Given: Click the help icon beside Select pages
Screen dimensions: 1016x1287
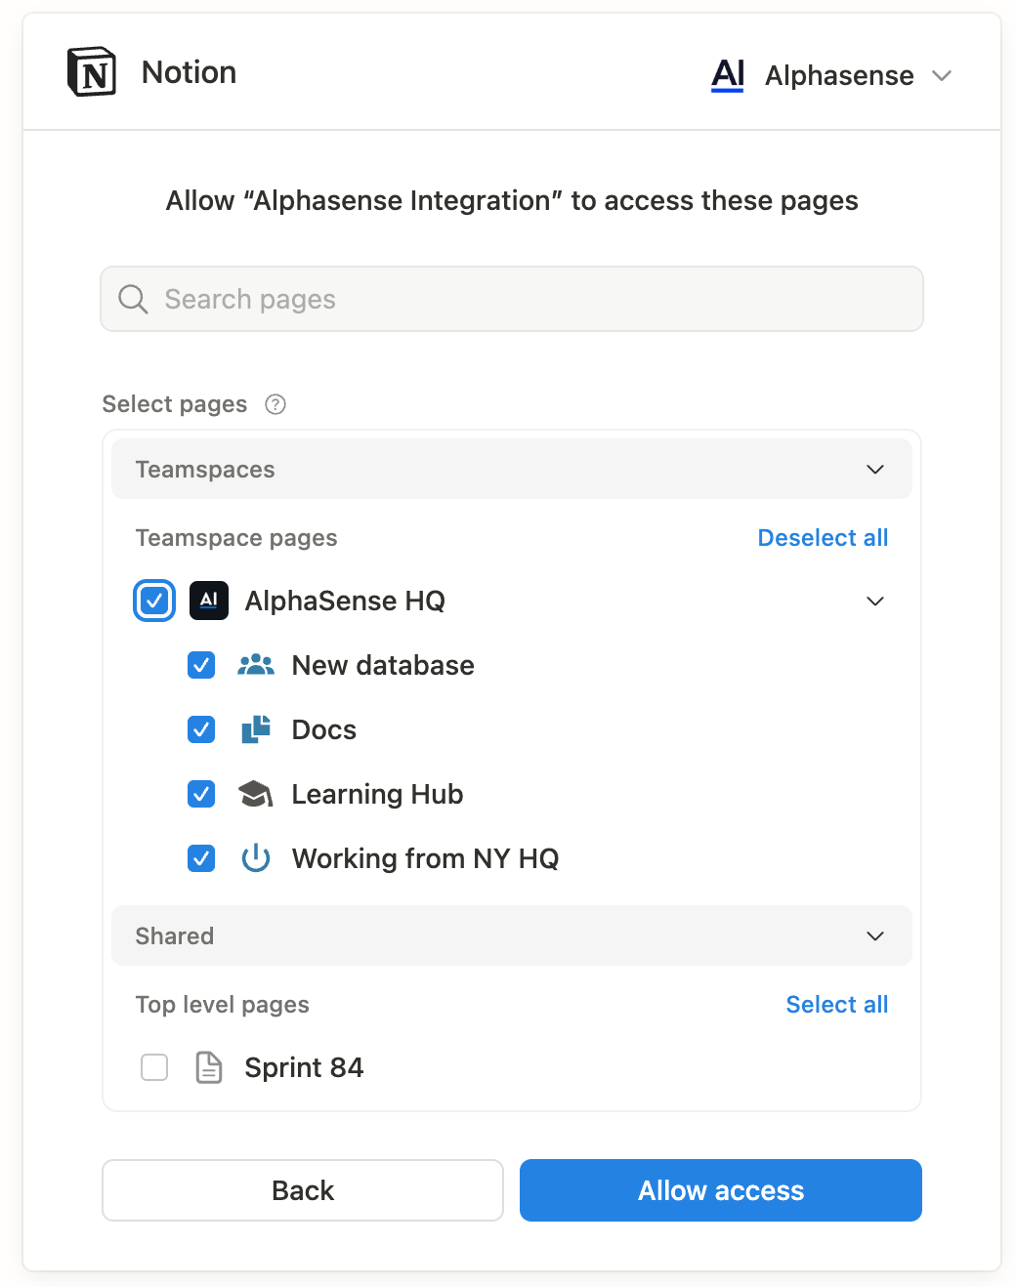Looking at the screenshot, I should pyautogui.click(x=275, y=404).
